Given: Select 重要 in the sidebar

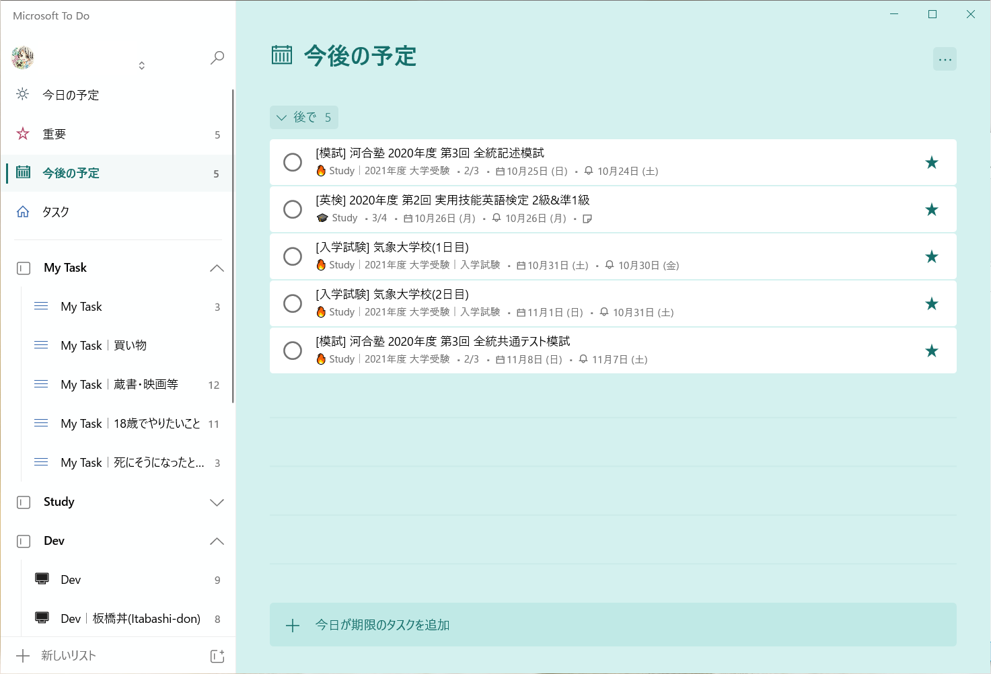Looking at the screenshot, I should click(x=54, y=134).
